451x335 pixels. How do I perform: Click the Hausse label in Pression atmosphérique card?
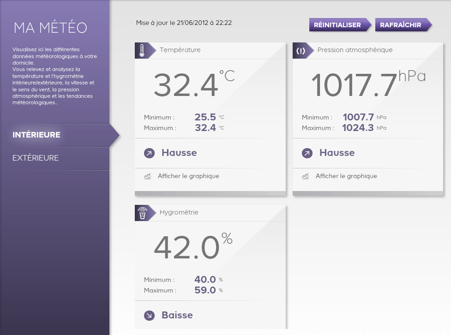click(337, 153)
